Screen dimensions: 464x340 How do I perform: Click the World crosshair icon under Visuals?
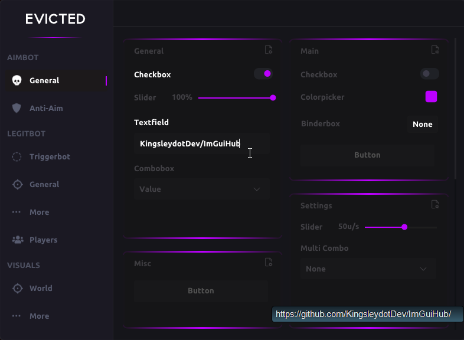[x=17, y=288]
